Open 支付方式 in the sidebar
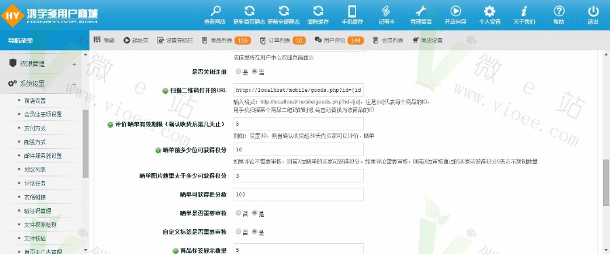610x254 pixels. pos(35,128)
